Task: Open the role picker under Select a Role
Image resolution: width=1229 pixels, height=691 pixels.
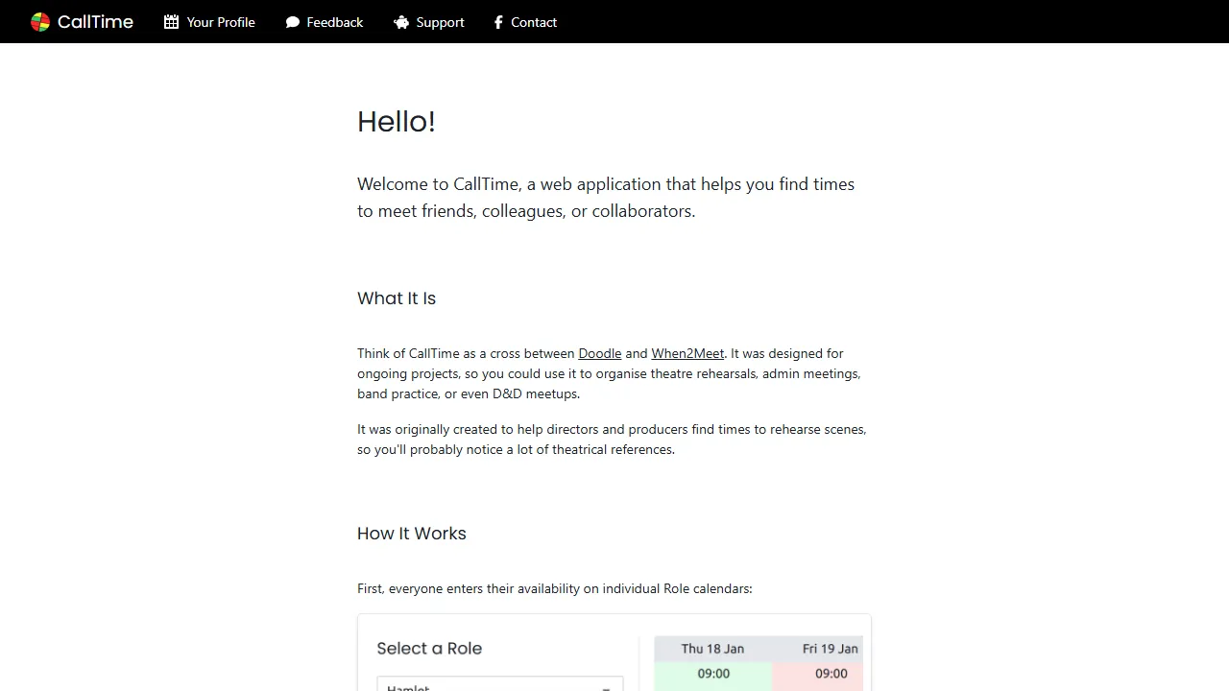Action: 499,687
